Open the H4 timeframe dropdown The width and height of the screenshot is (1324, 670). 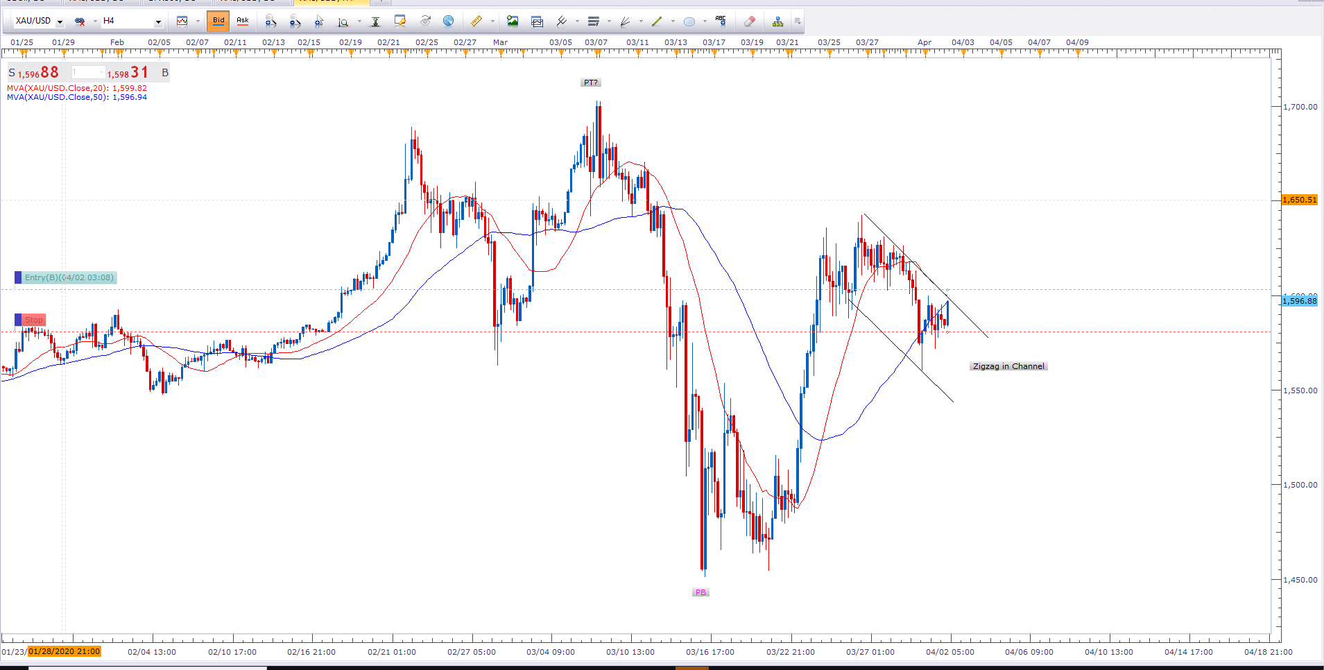(x=157, y=22)
